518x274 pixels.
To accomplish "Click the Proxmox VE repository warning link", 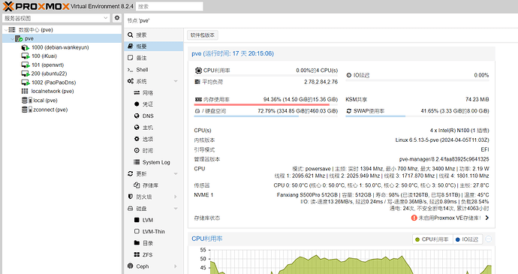I will [x=450, y=218].
